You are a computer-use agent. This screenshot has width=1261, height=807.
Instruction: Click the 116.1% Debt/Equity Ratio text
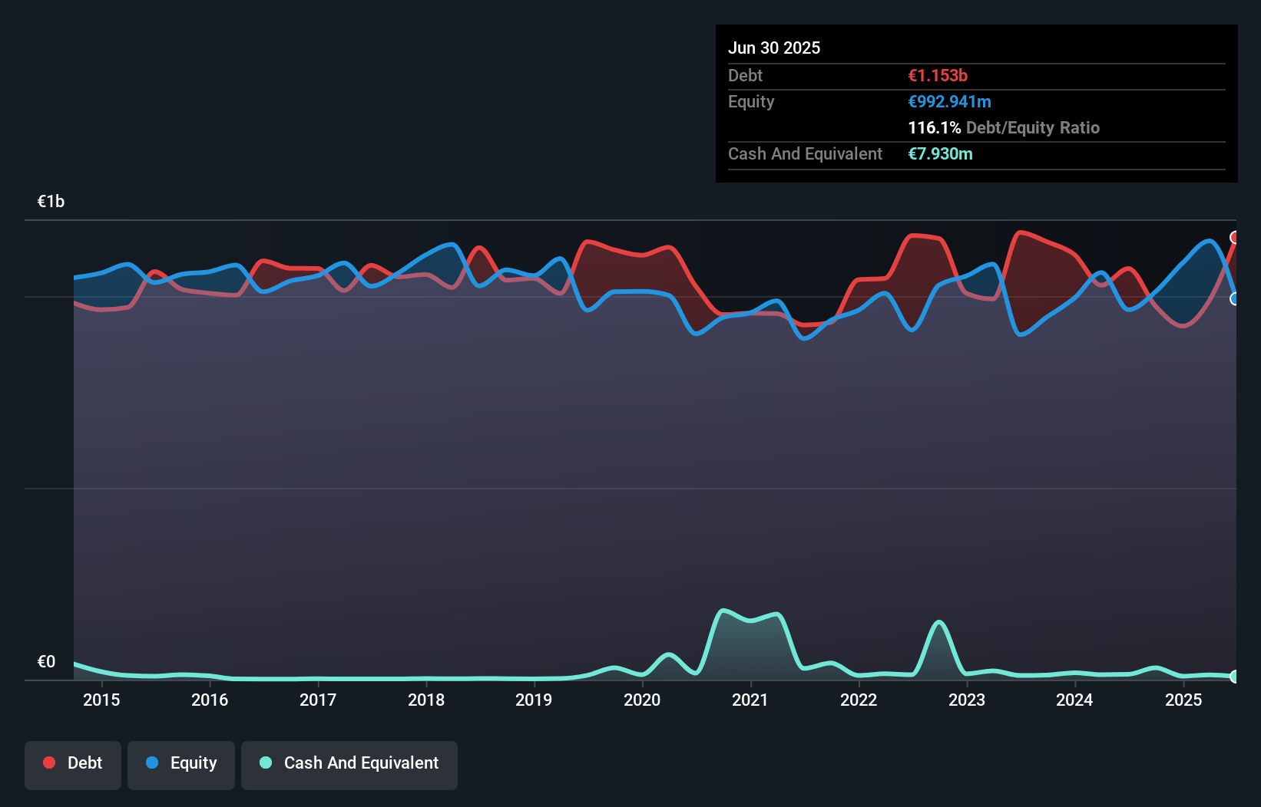(x=1004, y=127)
